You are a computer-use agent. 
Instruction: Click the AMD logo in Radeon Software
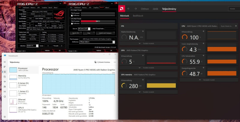122,9
